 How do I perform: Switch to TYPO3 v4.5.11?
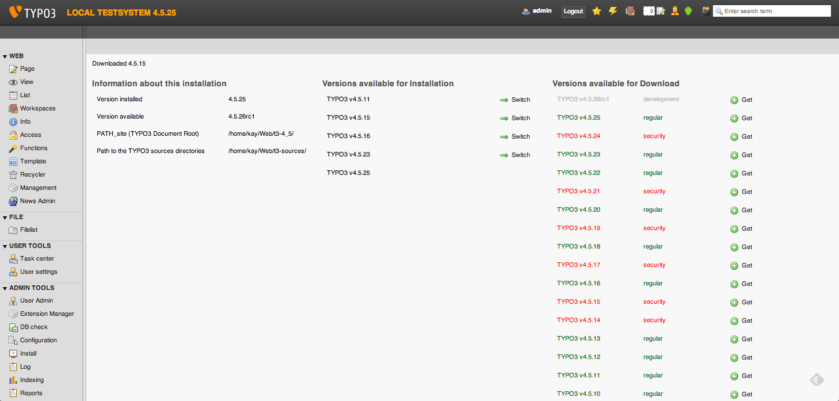coord(515,100)
